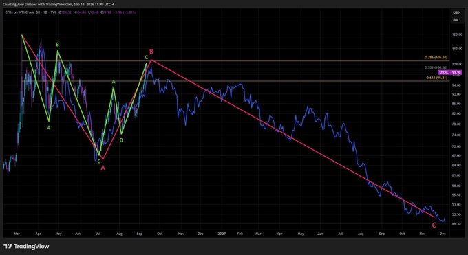This screenshot has width=468, height=255.
Task: Select the 0.702 (100.58) Fibonacci label
Action: click(436, 67)
